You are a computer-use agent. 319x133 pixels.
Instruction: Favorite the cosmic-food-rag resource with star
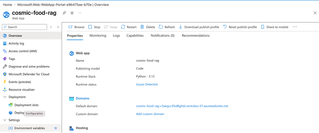[72, 13]
